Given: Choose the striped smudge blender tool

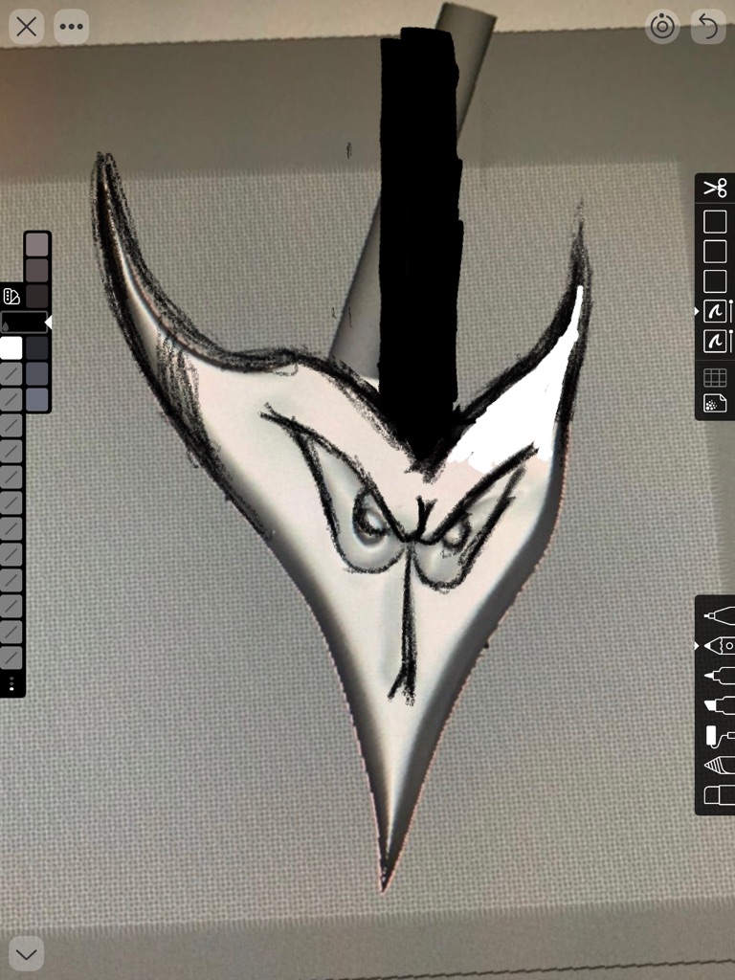Looking at the screenshot, I should pyautogui.click(x=718, y=765).
